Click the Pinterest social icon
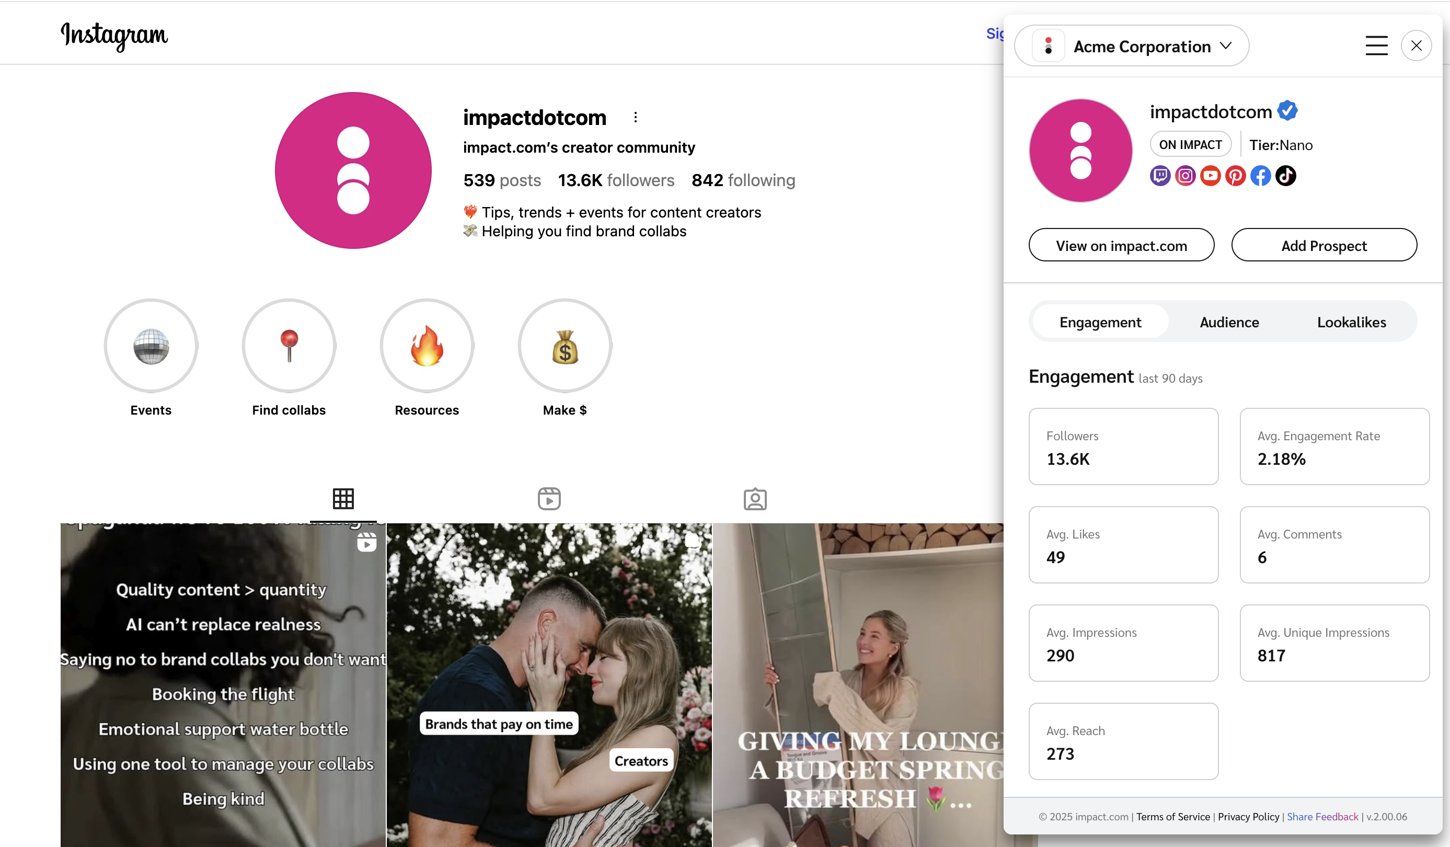The height and width of the screenshot is (847, 1450). [1235, 176]
